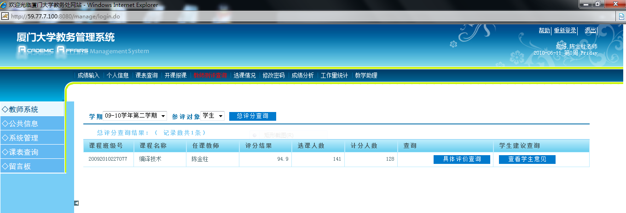The image size is (626, 213).
Task: Click the 具体评价查询 button
Action: [462, 159]
